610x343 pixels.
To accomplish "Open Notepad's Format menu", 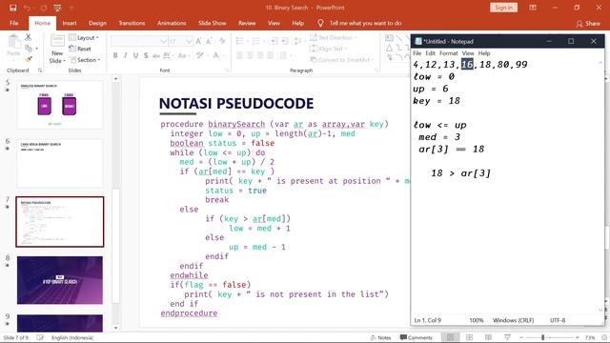I will pos(449,53).
